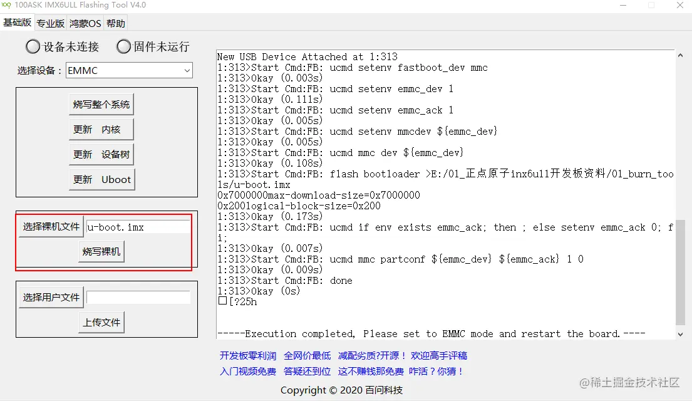This screenshot has height=401, width=692.
Task: Click the 更新 Uboot button
Action: (102, 179)
